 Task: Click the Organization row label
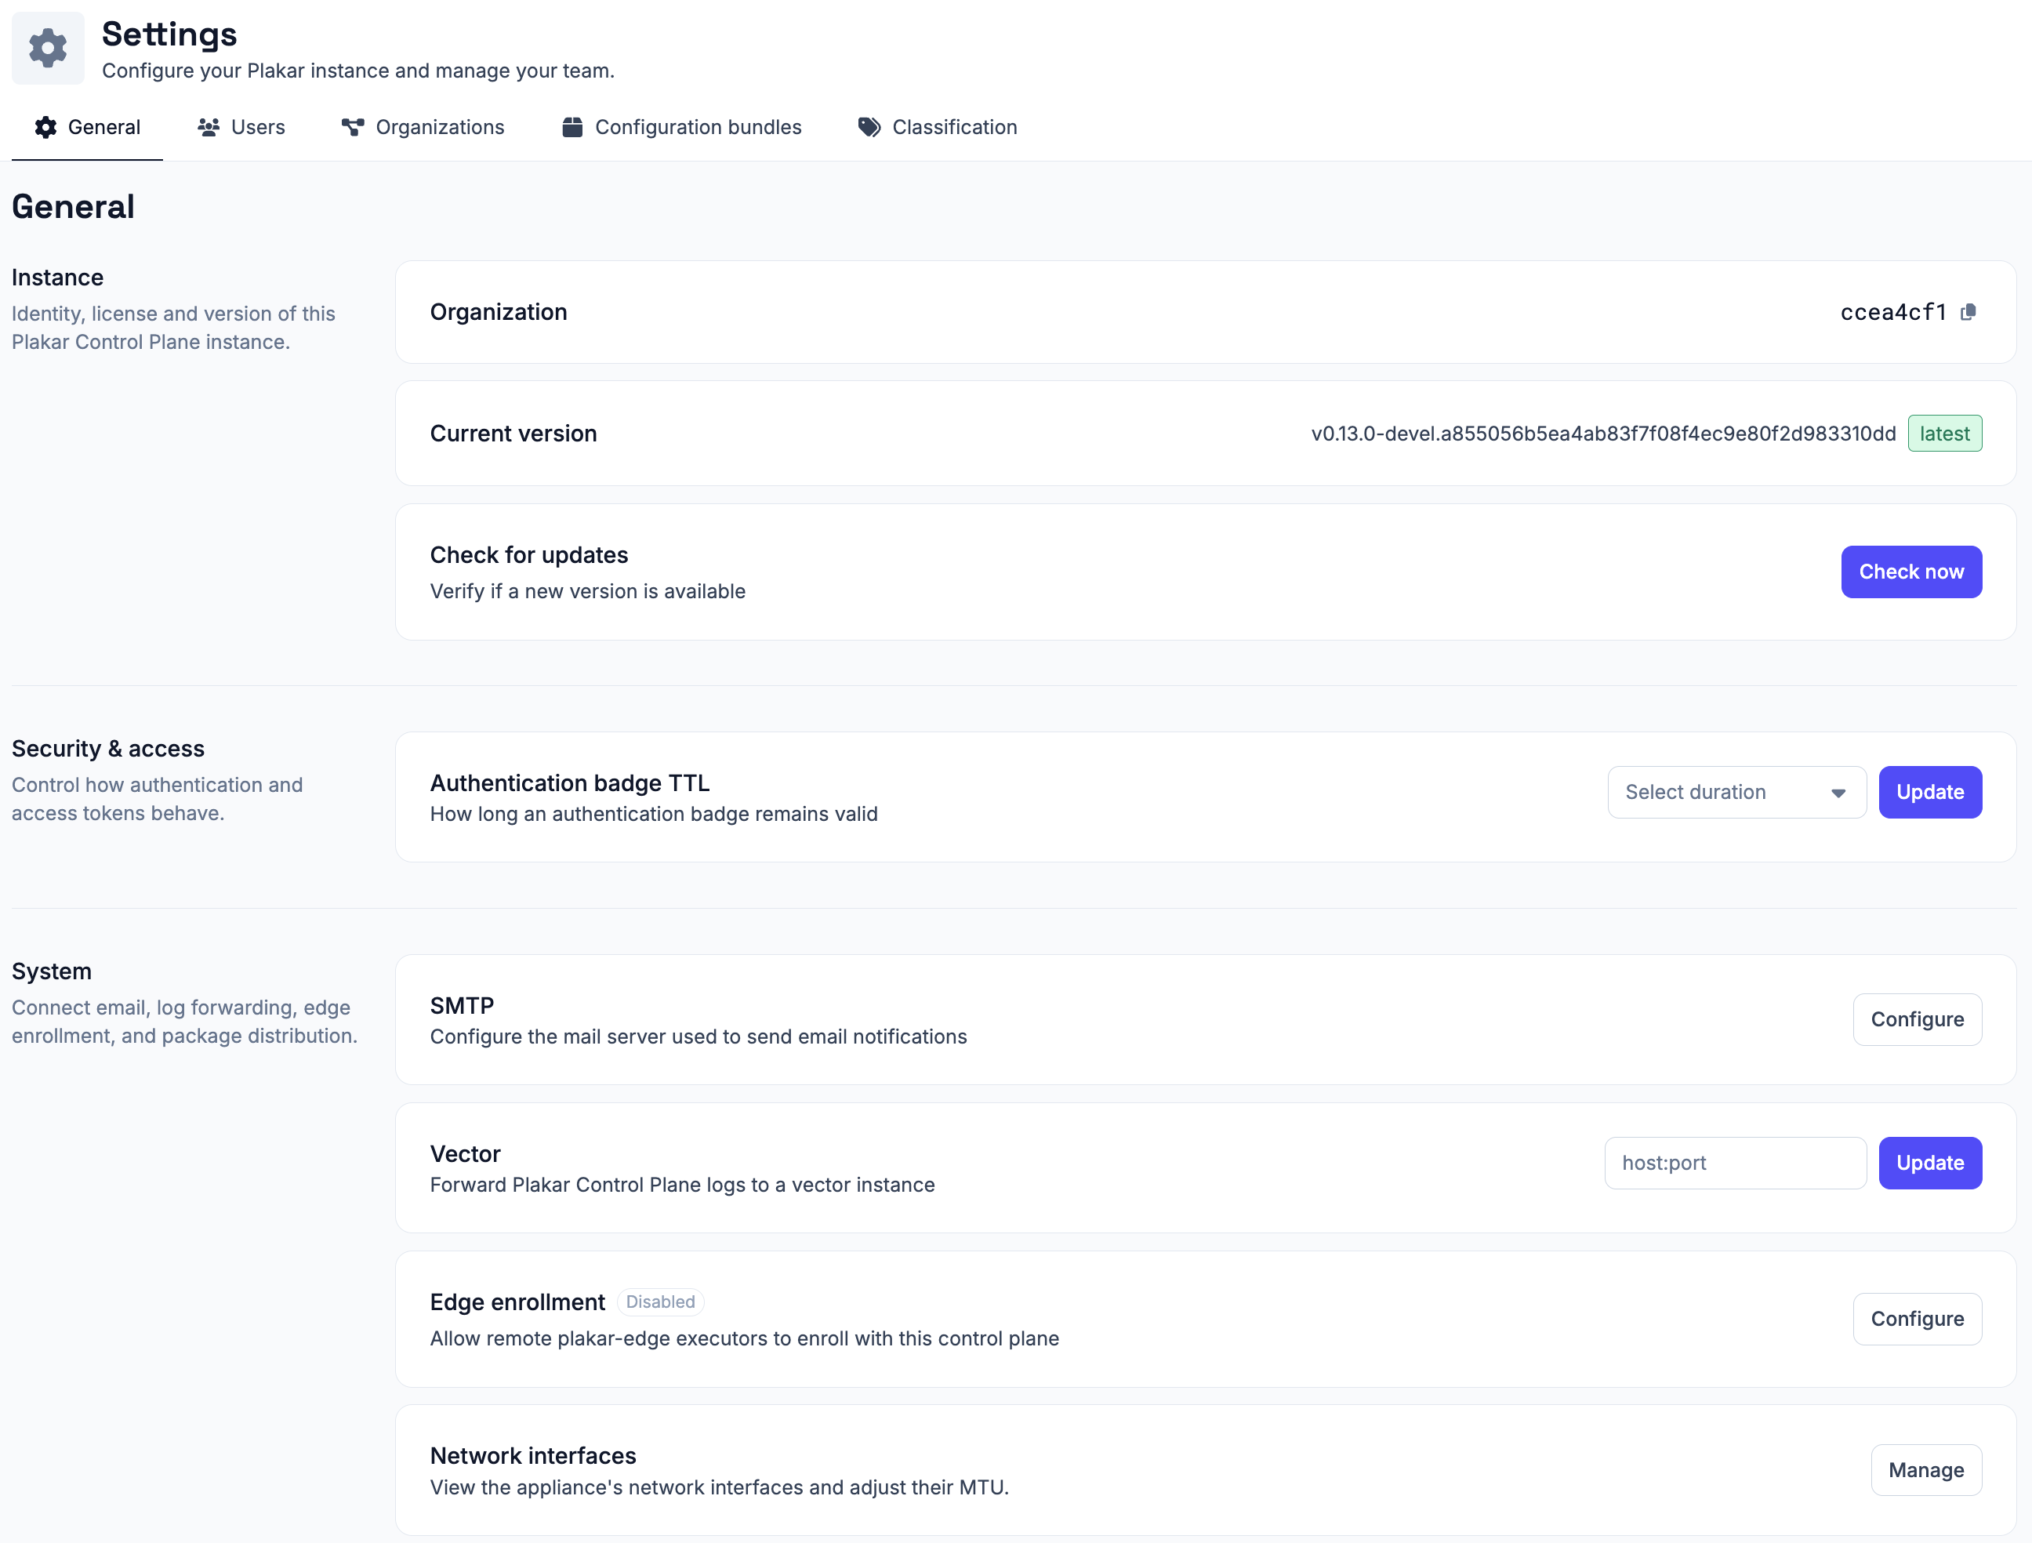click(499, 313)
